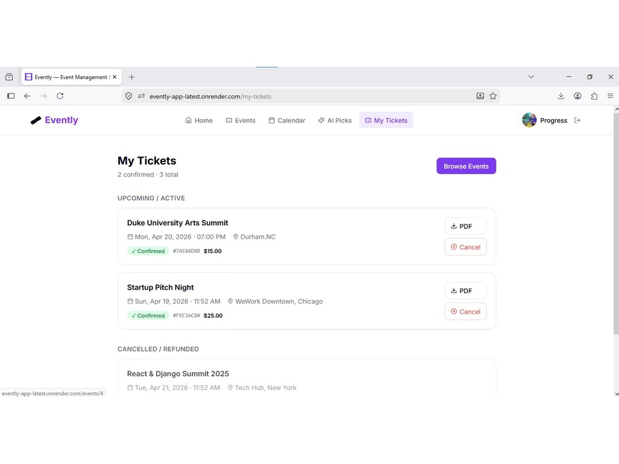Open the browser account icon
This screenshot has width=619, height=464.
point(578,96)
